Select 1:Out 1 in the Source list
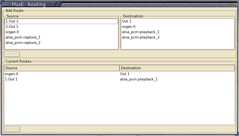The height and width of the screenshot is (136, 239). (x=62, y=21)
